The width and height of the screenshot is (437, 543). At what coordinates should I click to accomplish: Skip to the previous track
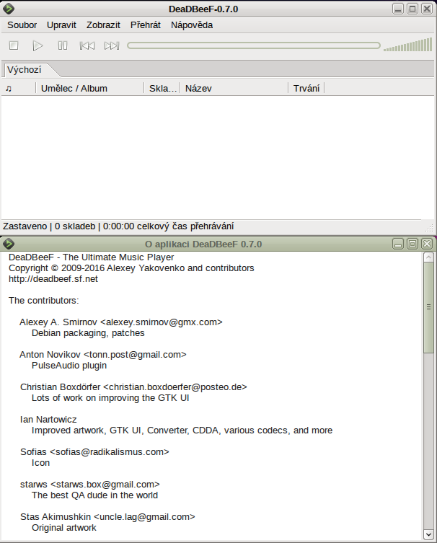click(87, 45)
